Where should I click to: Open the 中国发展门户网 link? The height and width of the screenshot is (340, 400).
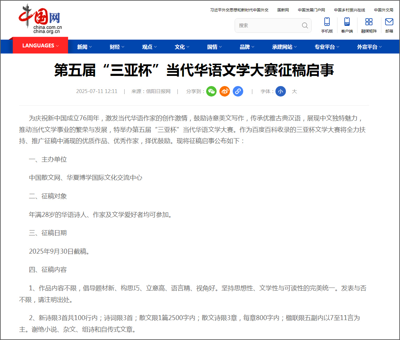pyautogui.click(x=311, y=10)
